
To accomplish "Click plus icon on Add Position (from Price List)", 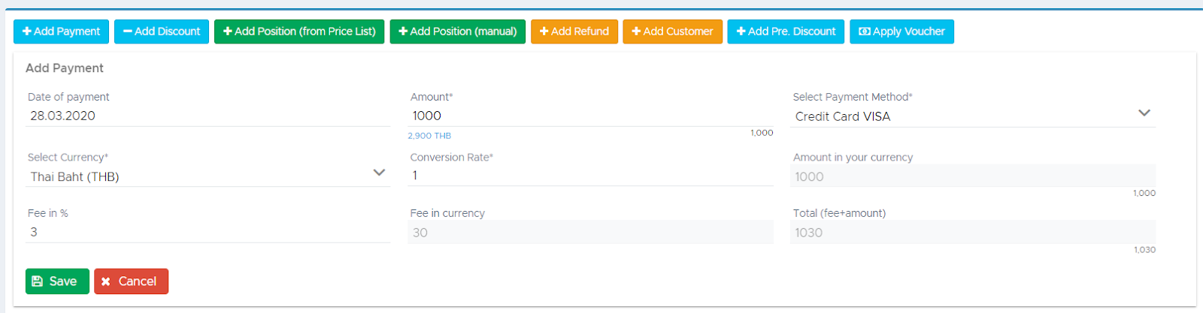I will click(228, 32).
